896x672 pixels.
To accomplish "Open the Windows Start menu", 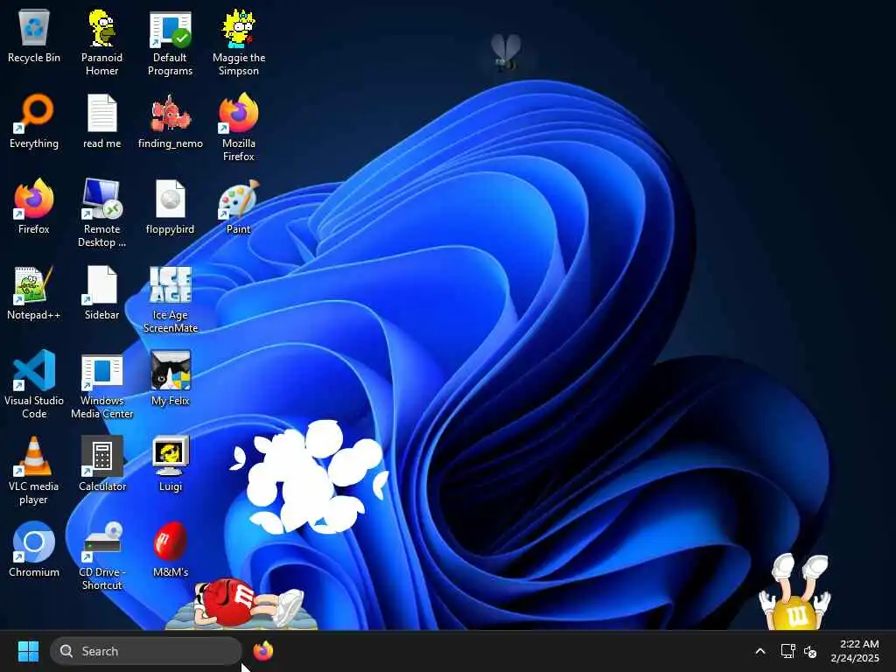I will point(28,651).
